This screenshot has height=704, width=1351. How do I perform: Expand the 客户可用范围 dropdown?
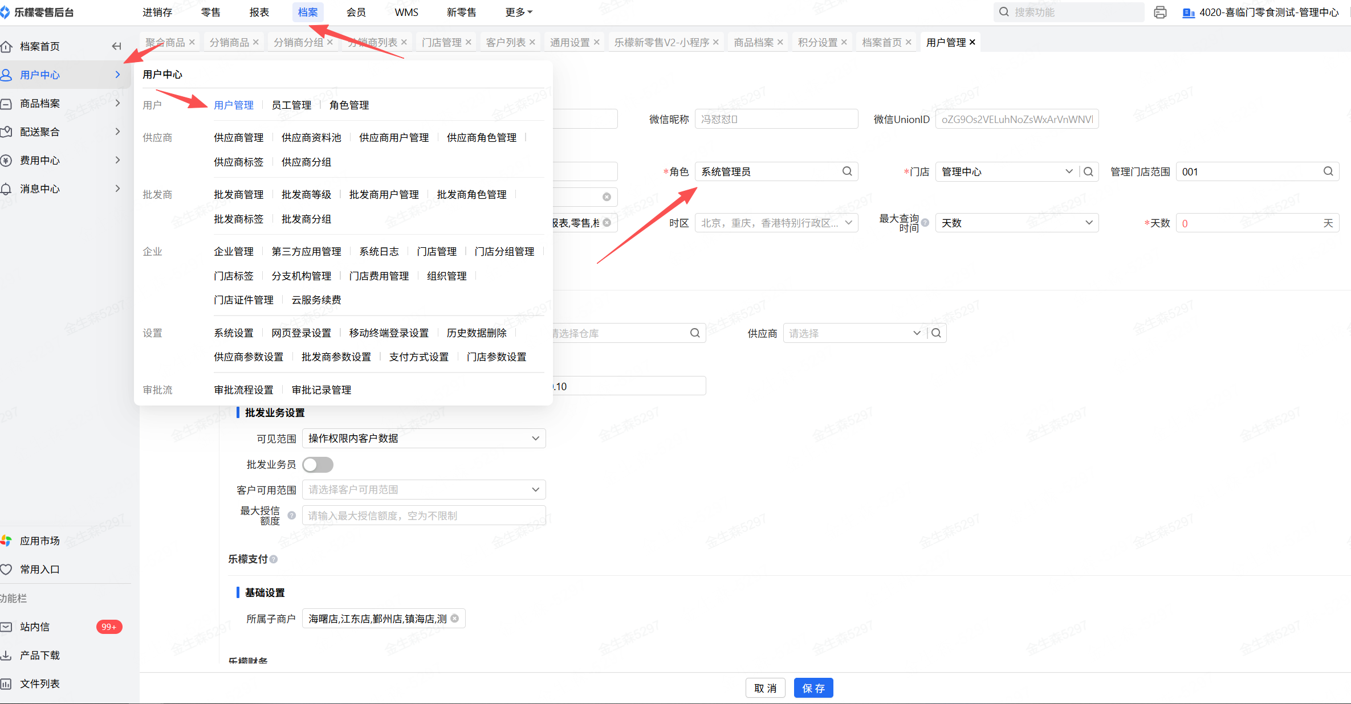coord(424,490)
